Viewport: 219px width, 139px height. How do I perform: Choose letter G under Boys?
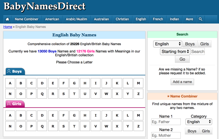(74, 83)
